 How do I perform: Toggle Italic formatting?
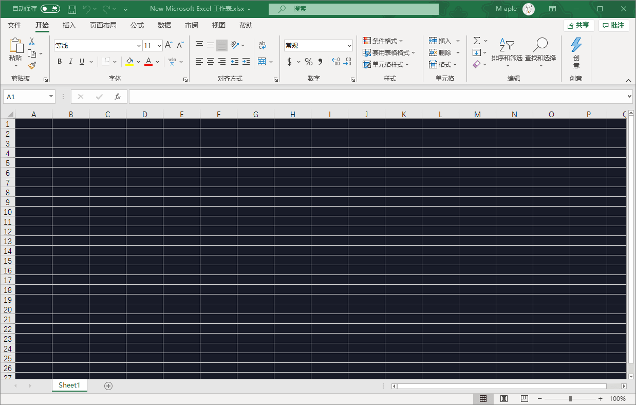[71, 62]
